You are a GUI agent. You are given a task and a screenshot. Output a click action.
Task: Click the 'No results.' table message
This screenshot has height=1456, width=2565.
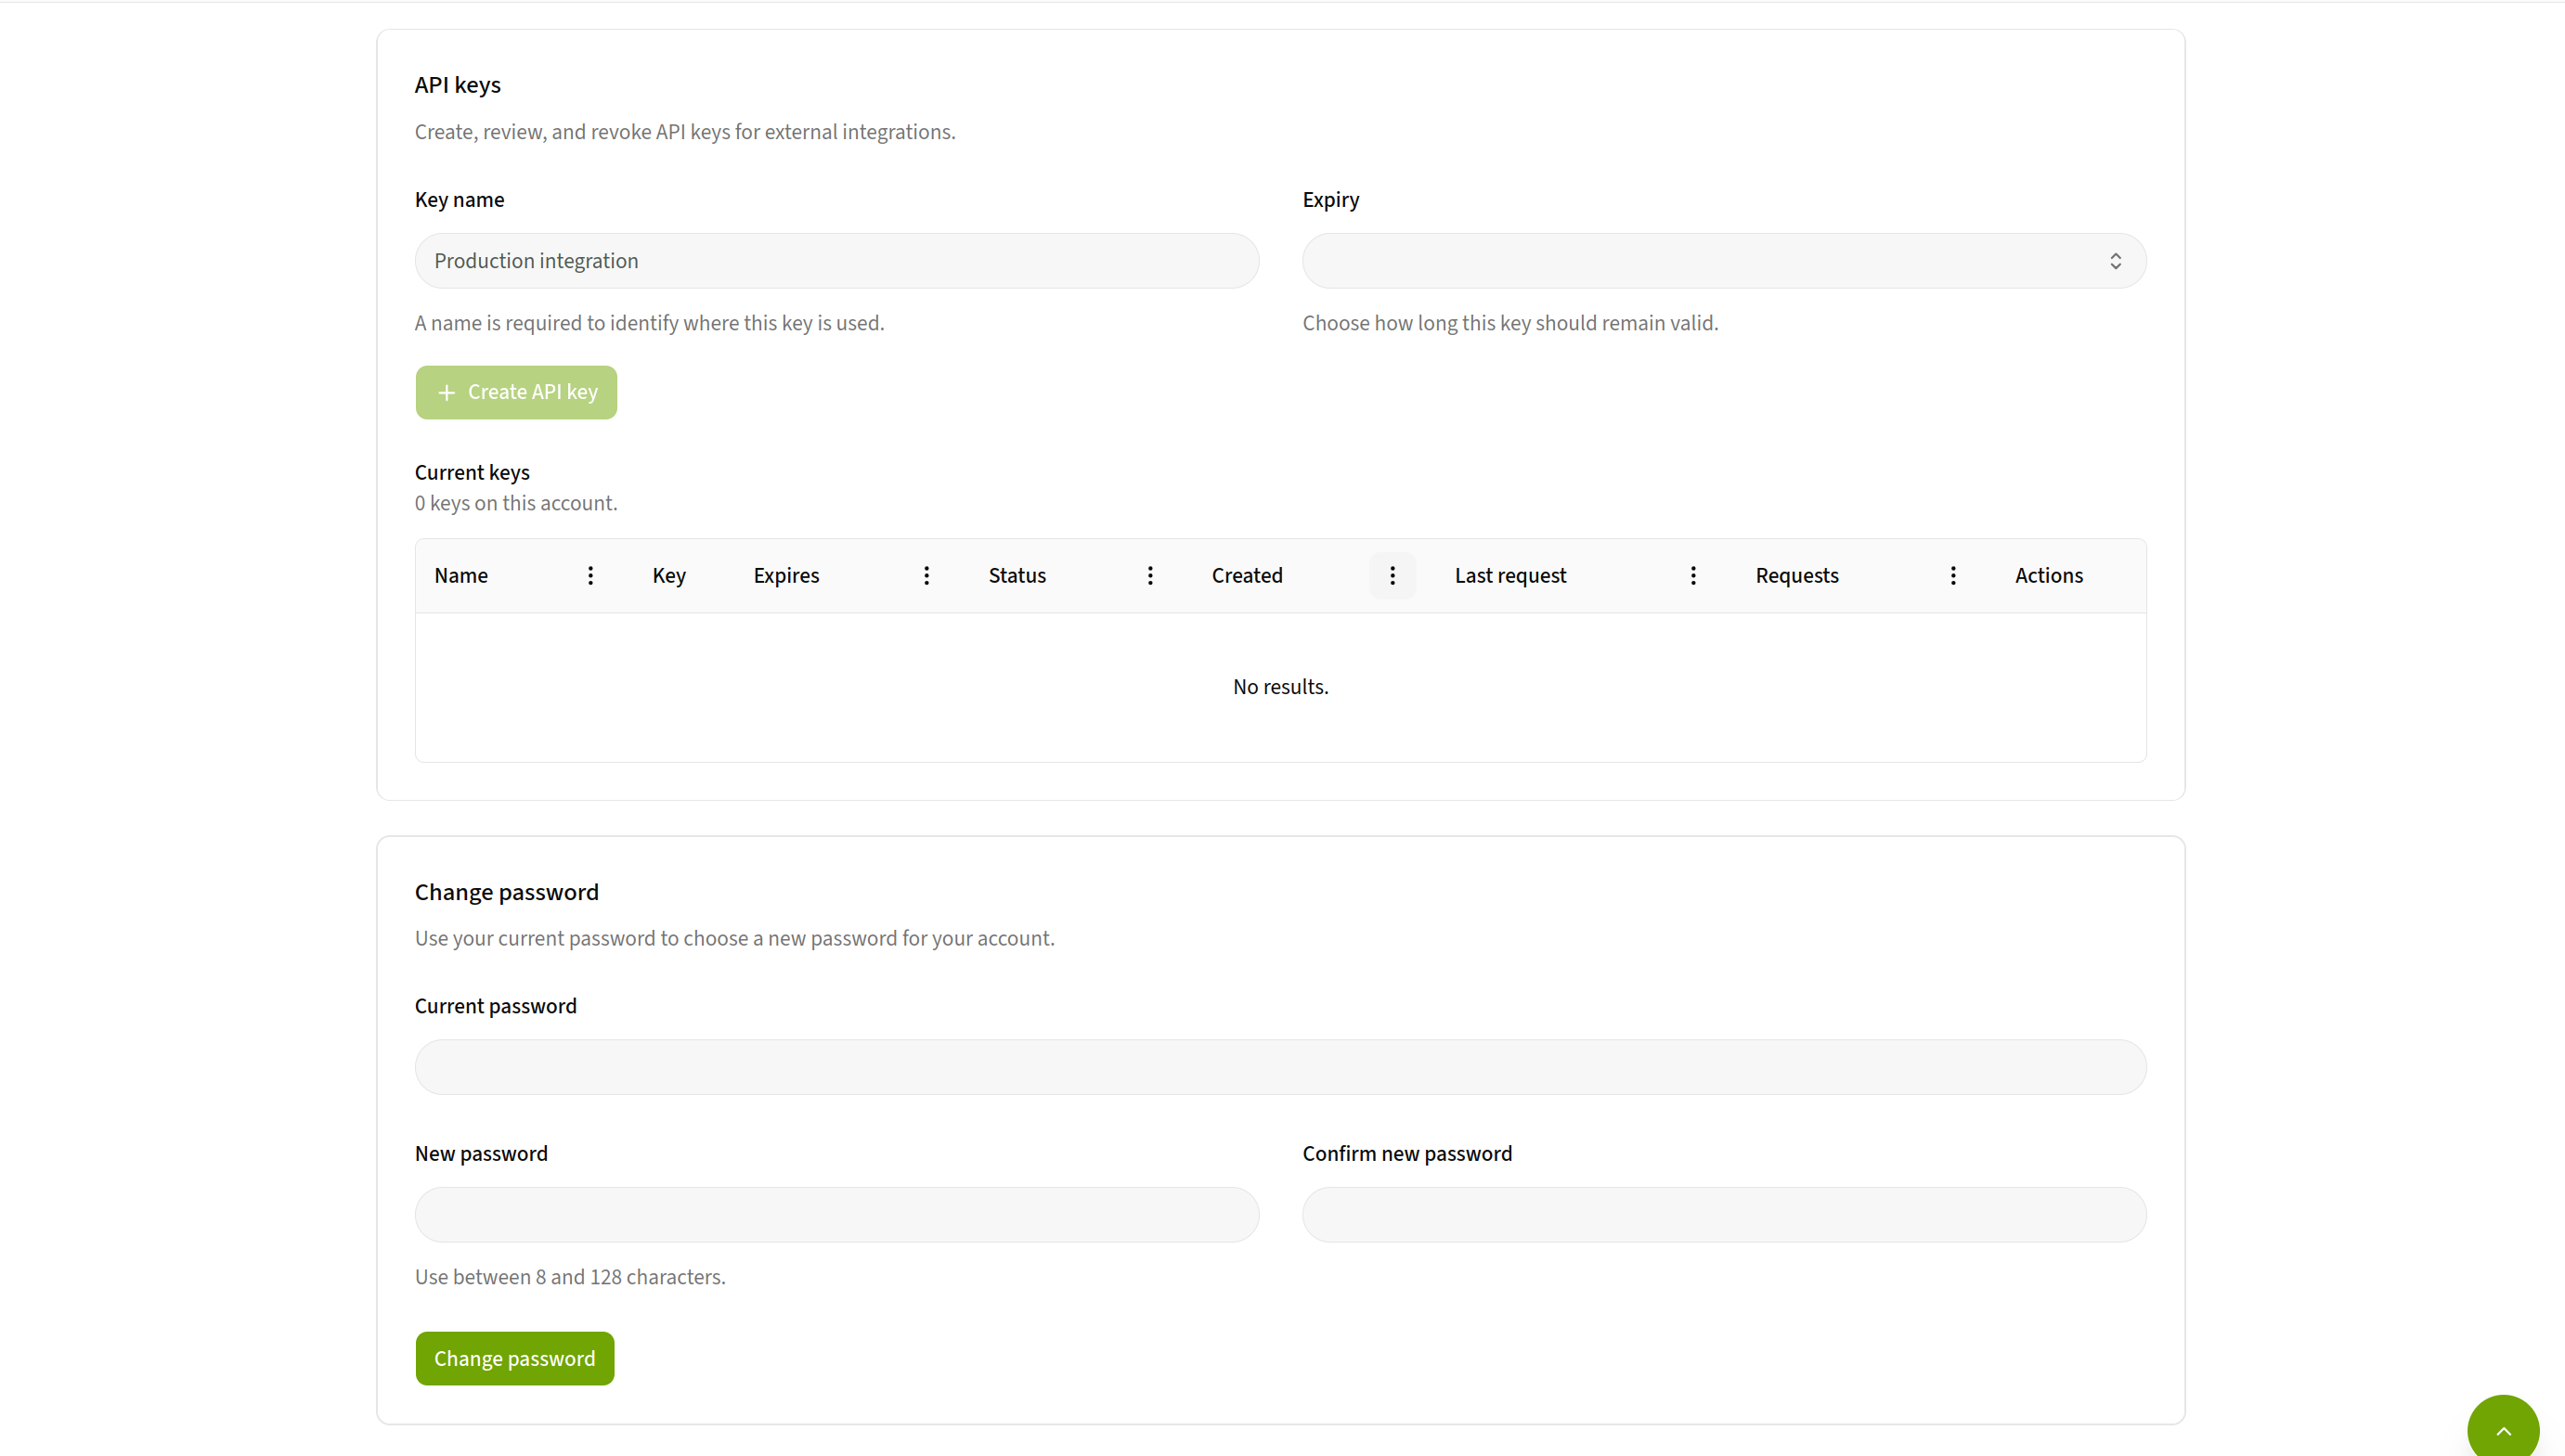[x=1280, y=687]
